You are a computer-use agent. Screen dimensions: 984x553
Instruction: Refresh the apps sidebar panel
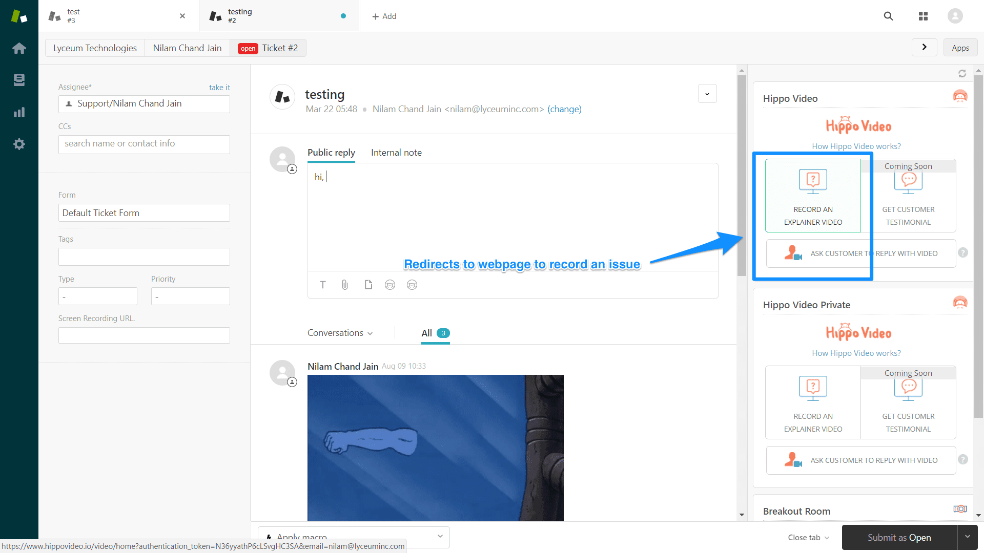click(x=962, y=74)
